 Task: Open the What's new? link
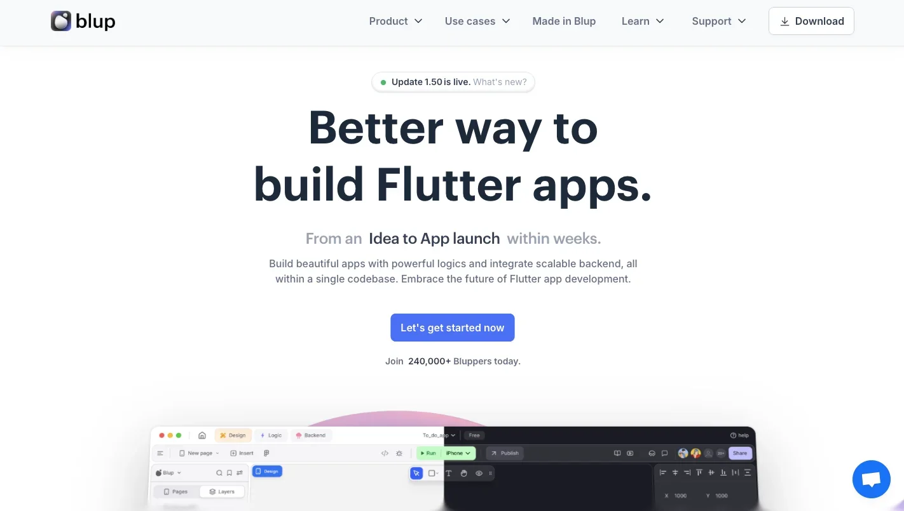coord(500,82)
